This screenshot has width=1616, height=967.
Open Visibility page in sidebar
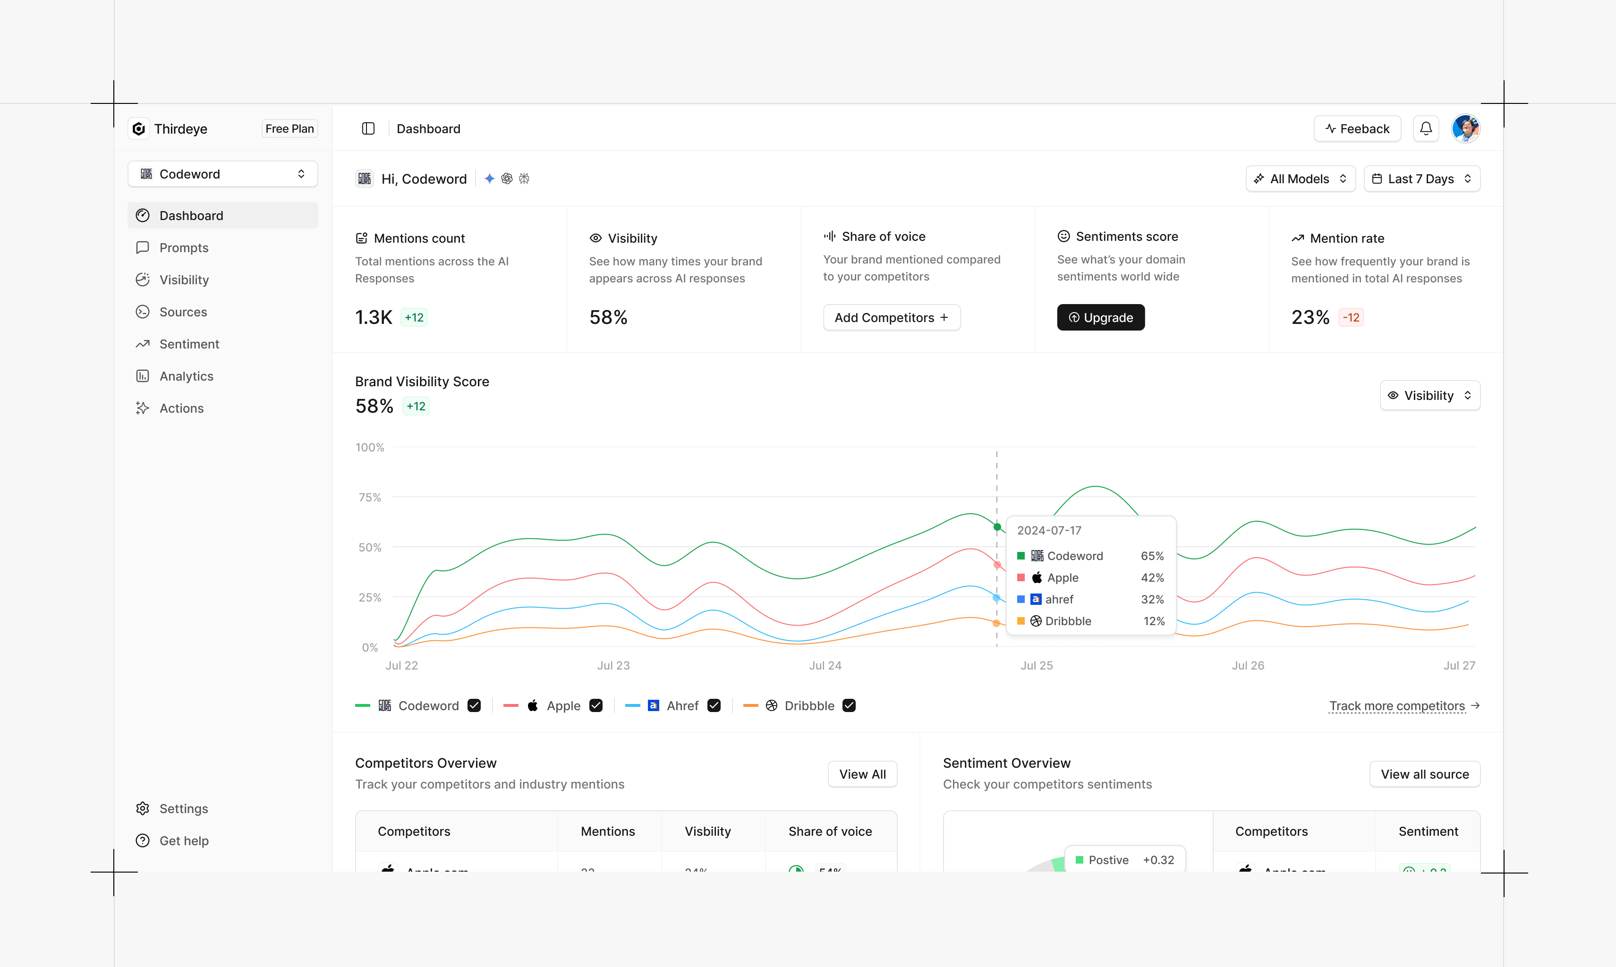[222, 280]
